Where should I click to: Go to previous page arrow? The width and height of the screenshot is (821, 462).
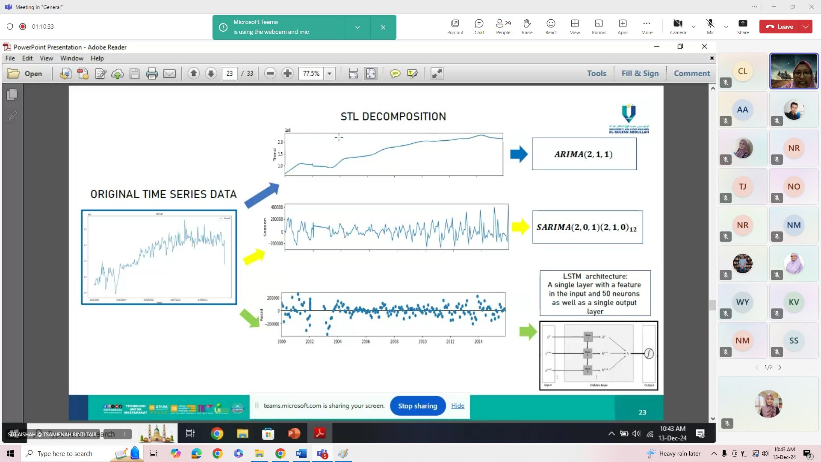click(194, 74)
